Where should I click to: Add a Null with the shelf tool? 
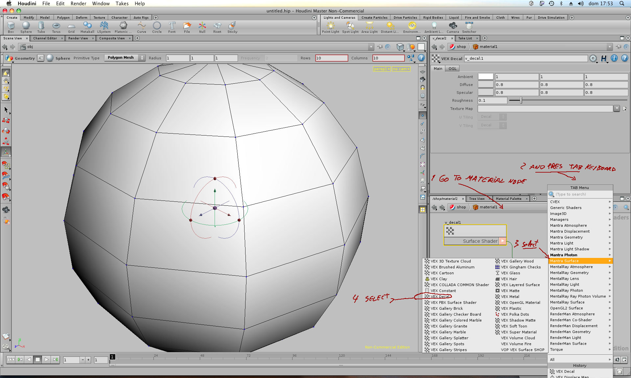[x=202, y=27]
